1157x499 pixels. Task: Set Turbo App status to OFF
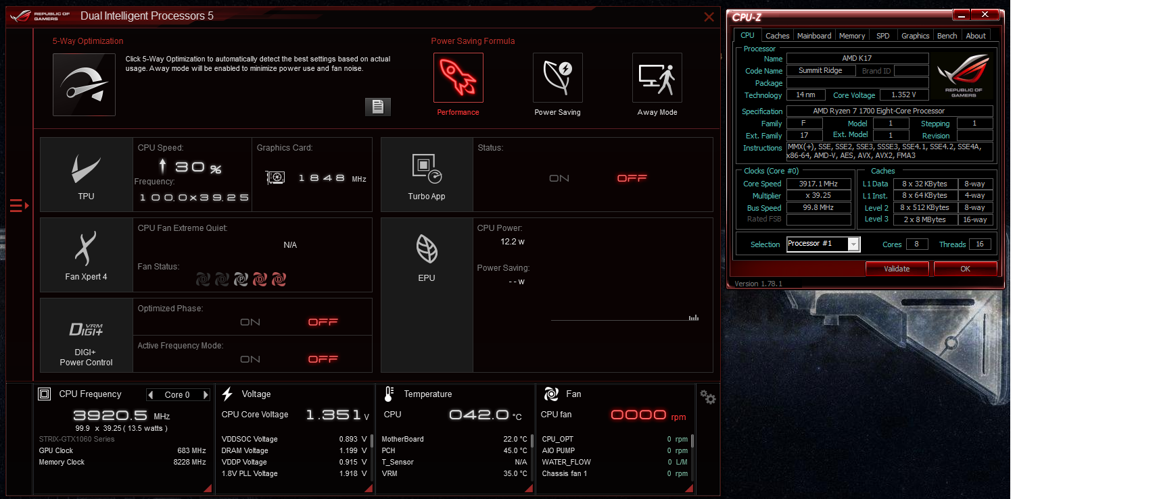[x=632, y=178]
